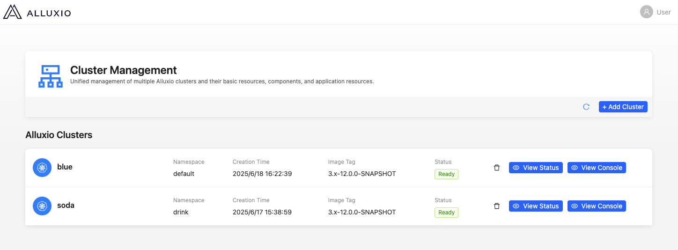Click the Image Tag label in blue row

(x=342, y=162)
